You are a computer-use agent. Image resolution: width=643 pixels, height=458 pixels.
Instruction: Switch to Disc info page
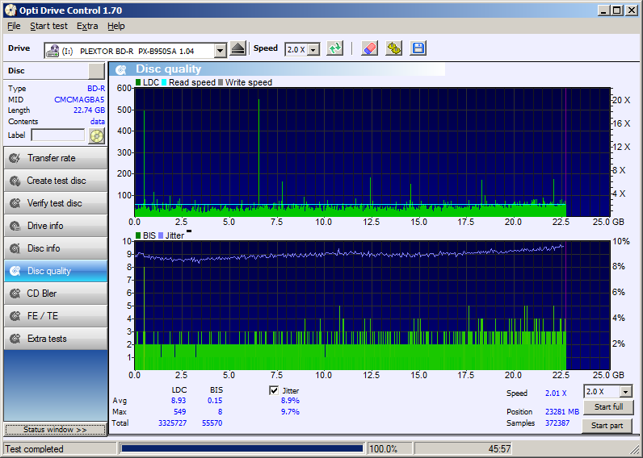(x=56, y=248)
